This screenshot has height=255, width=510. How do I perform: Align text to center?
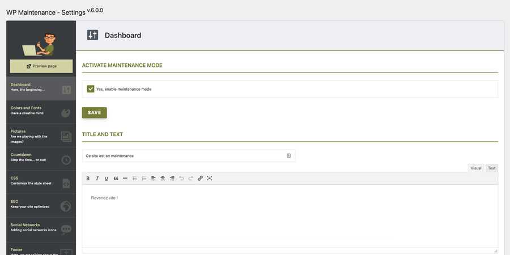(163, 178)
